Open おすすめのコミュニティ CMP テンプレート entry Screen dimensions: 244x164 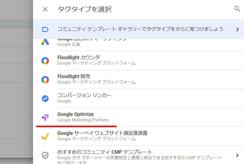pyautogui.click(x=105, y=152)
